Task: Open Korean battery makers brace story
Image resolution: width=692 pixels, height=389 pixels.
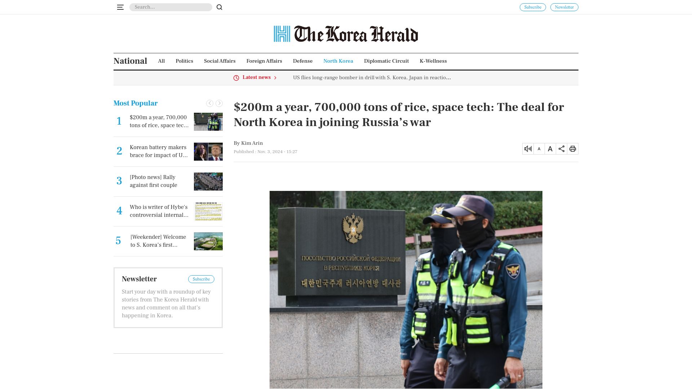Action: point(159,151)
